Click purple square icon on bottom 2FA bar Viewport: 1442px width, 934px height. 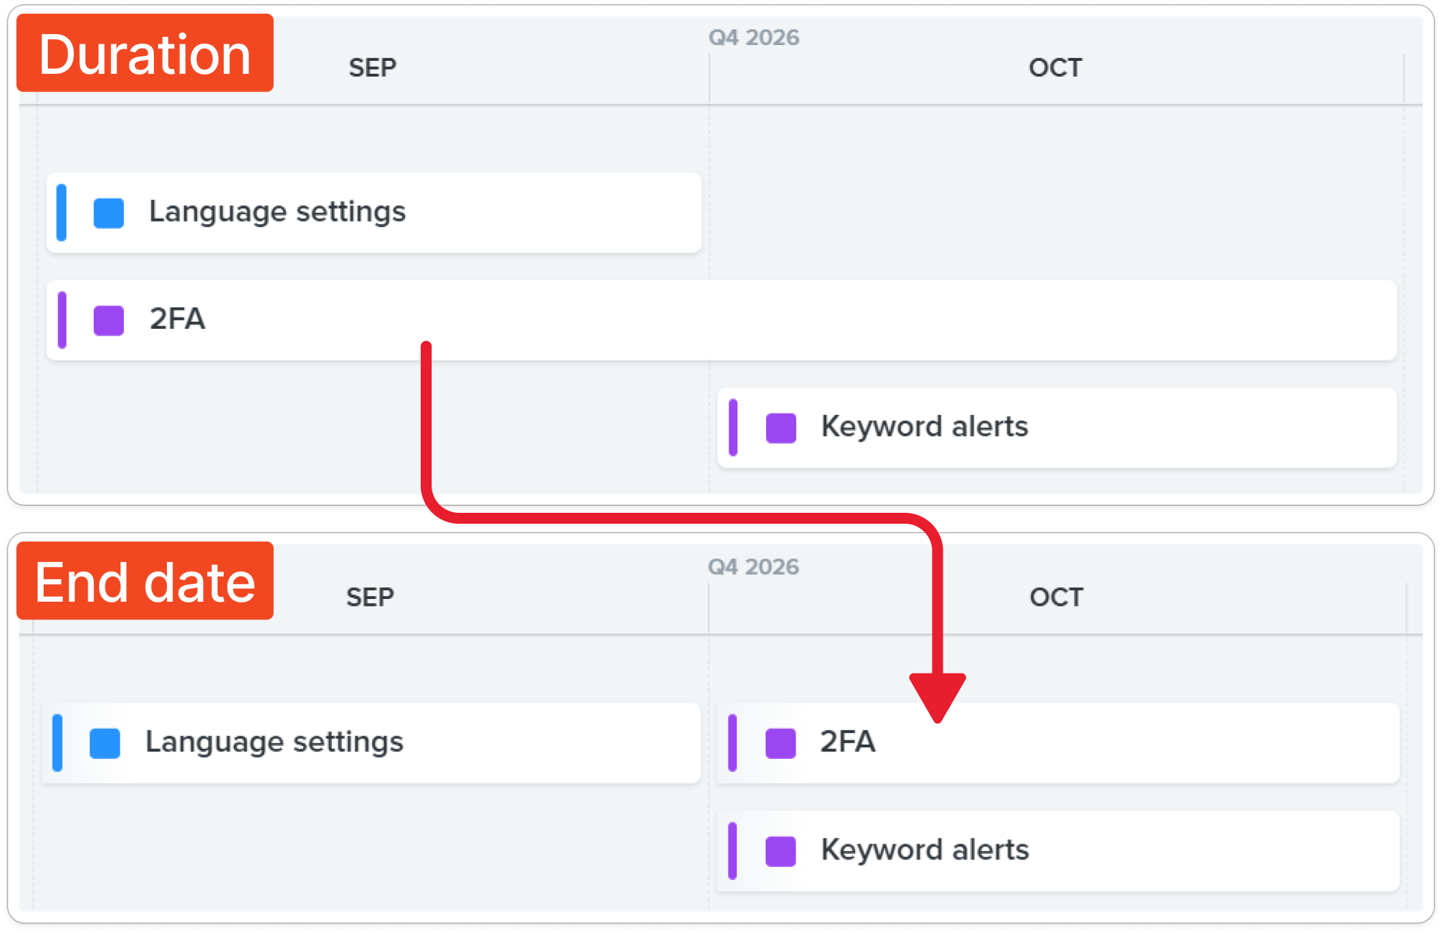pos(781,743)
